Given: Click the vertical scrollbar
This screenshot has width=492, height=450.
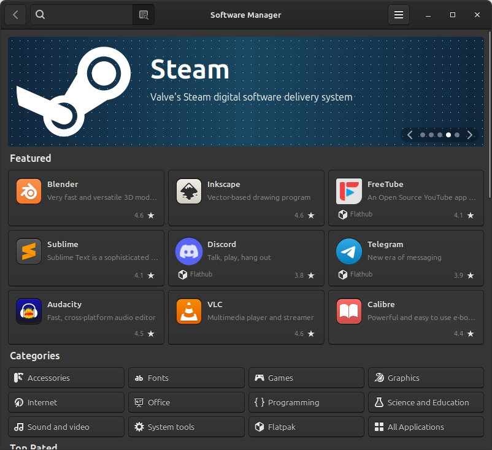Looking at the screenshot, I should [490, 115].
